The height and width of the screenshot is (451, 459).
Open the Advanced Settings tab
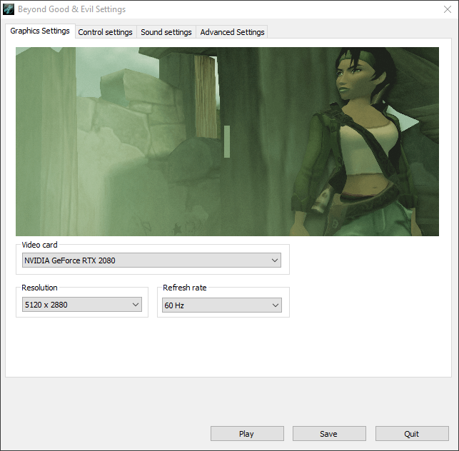[x=232, y=32]
